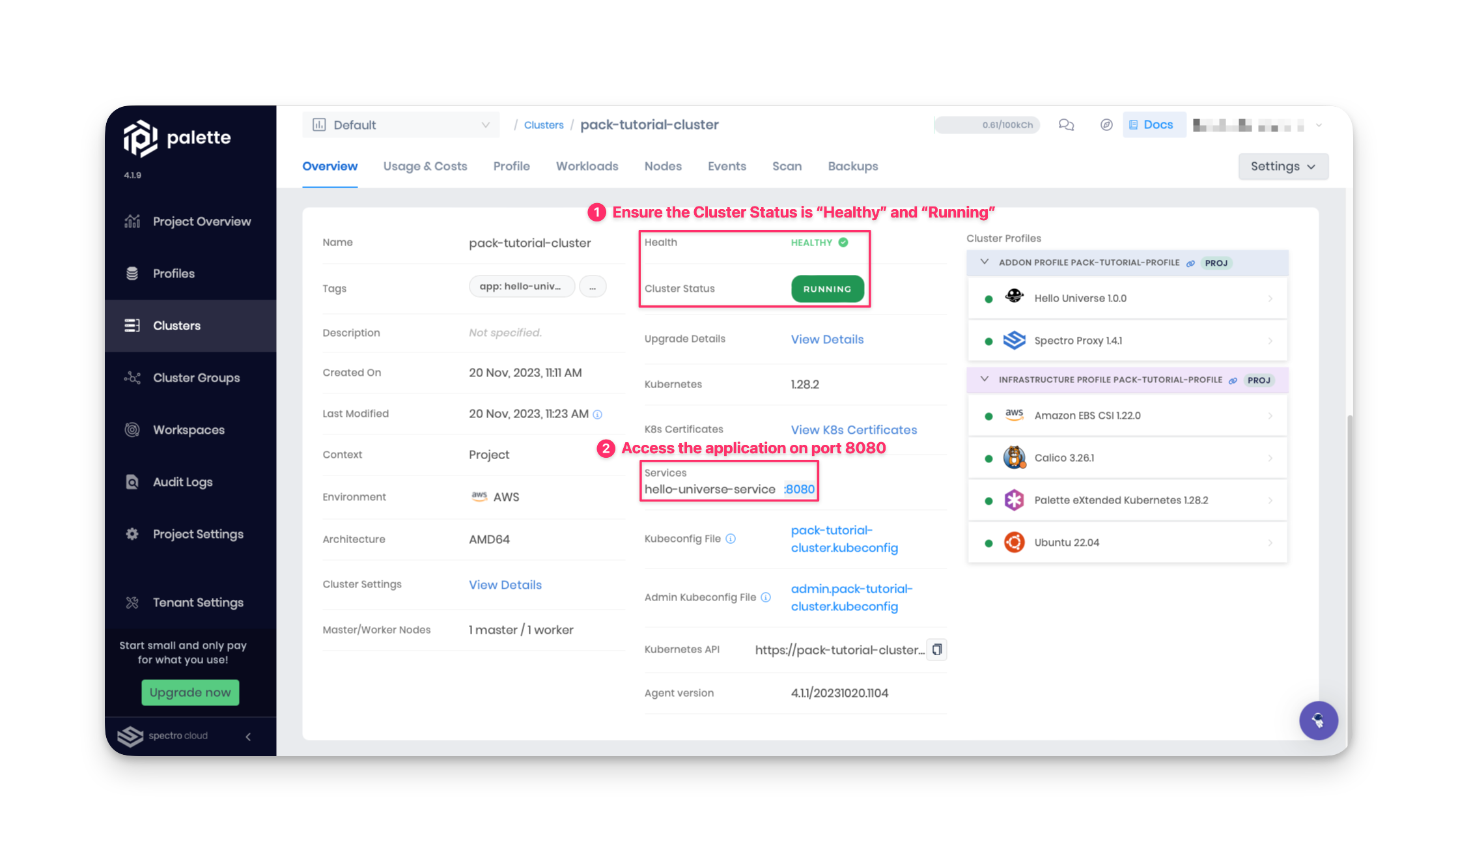
Task: Click the Hello Universe 1.0.0 pack icon
Action: (1013, 297)
